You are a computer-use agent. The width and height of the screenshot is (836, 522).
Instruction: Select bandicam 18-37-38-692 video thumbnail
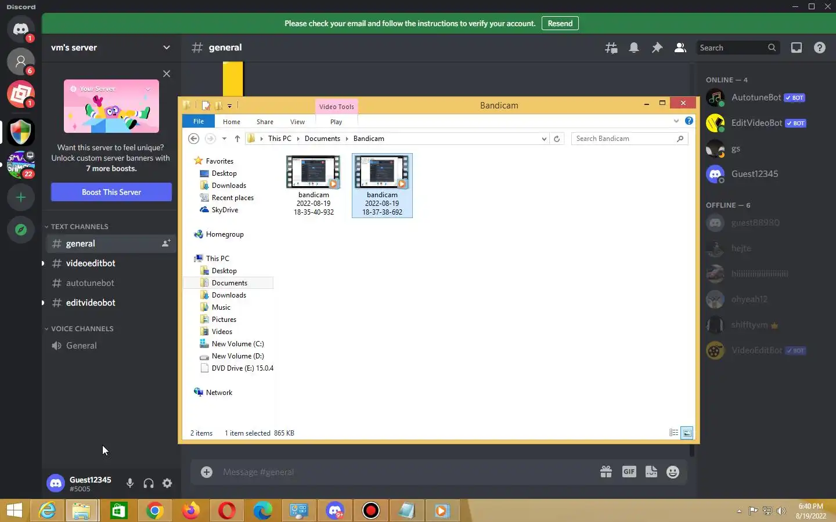coord(382,186)
